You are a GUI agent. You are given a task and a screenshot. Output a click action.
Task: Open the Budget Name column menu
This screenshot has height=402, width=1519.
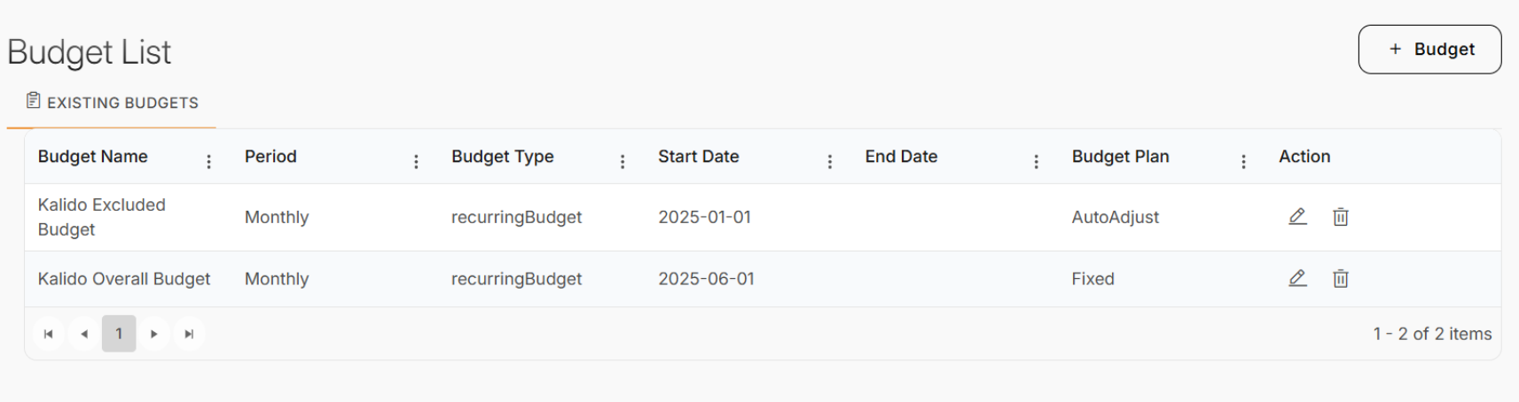209,161
